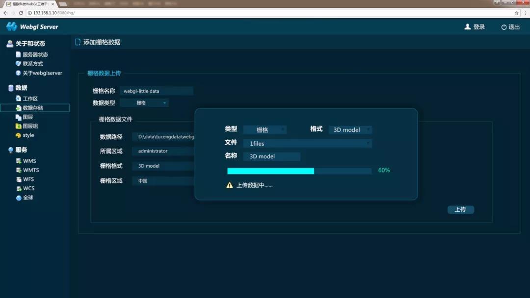Select style in the sidebar
The width and height of the screenshot is (530, 298).
(28, 135)
